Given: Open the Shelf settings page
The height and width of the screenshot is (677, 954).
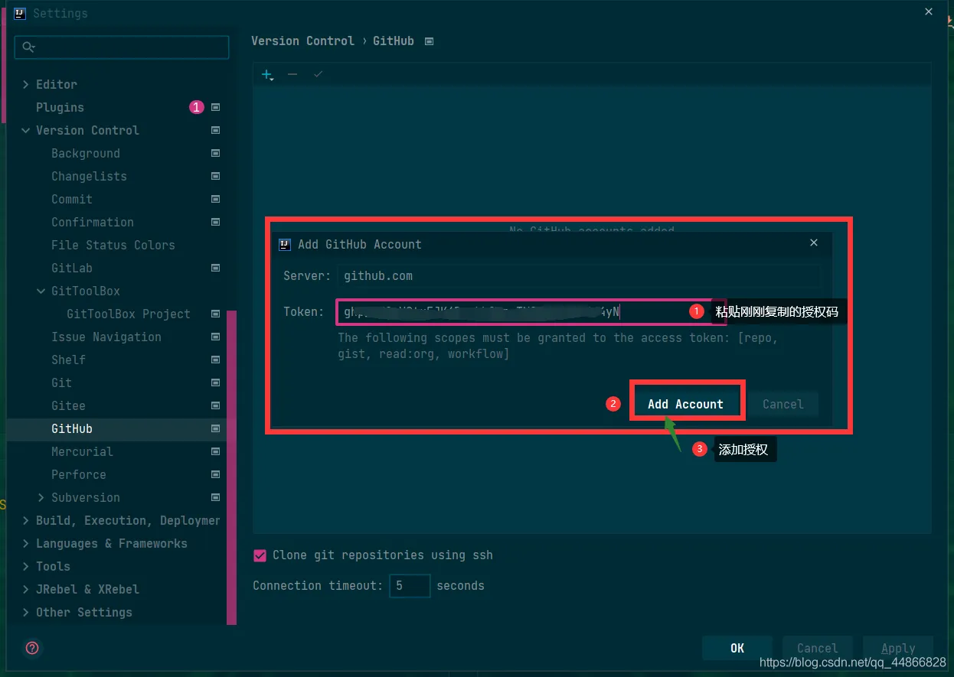Looking at the screenshot, I should click(x=68, y=360).
